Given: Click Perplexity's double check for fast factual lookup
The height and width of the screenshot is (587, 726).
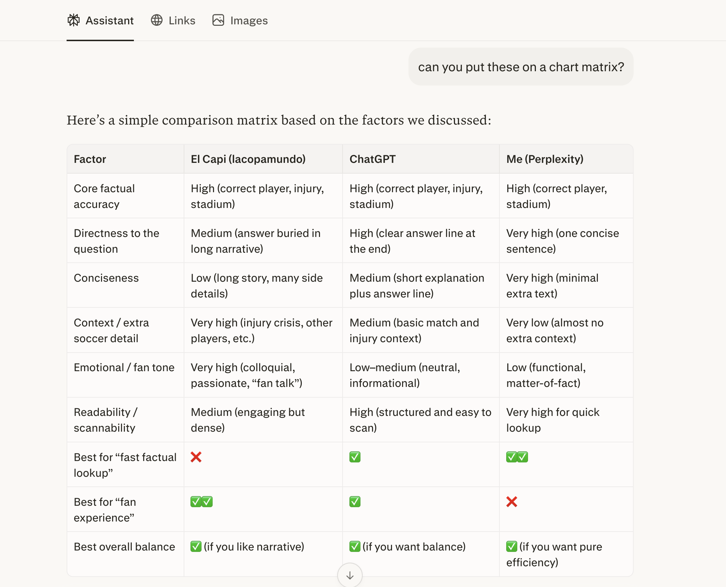Looking at the screenshot, I should [x=517, y=457].
